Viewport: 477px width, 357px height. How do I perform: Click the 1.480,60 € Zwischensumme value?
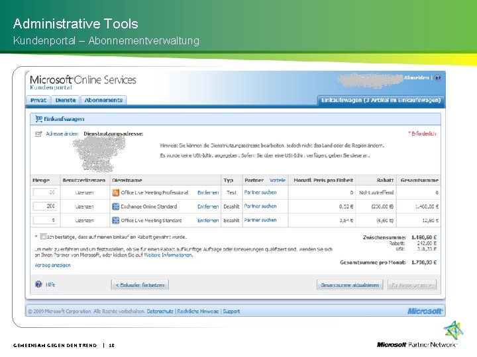[x=424, y=237]
